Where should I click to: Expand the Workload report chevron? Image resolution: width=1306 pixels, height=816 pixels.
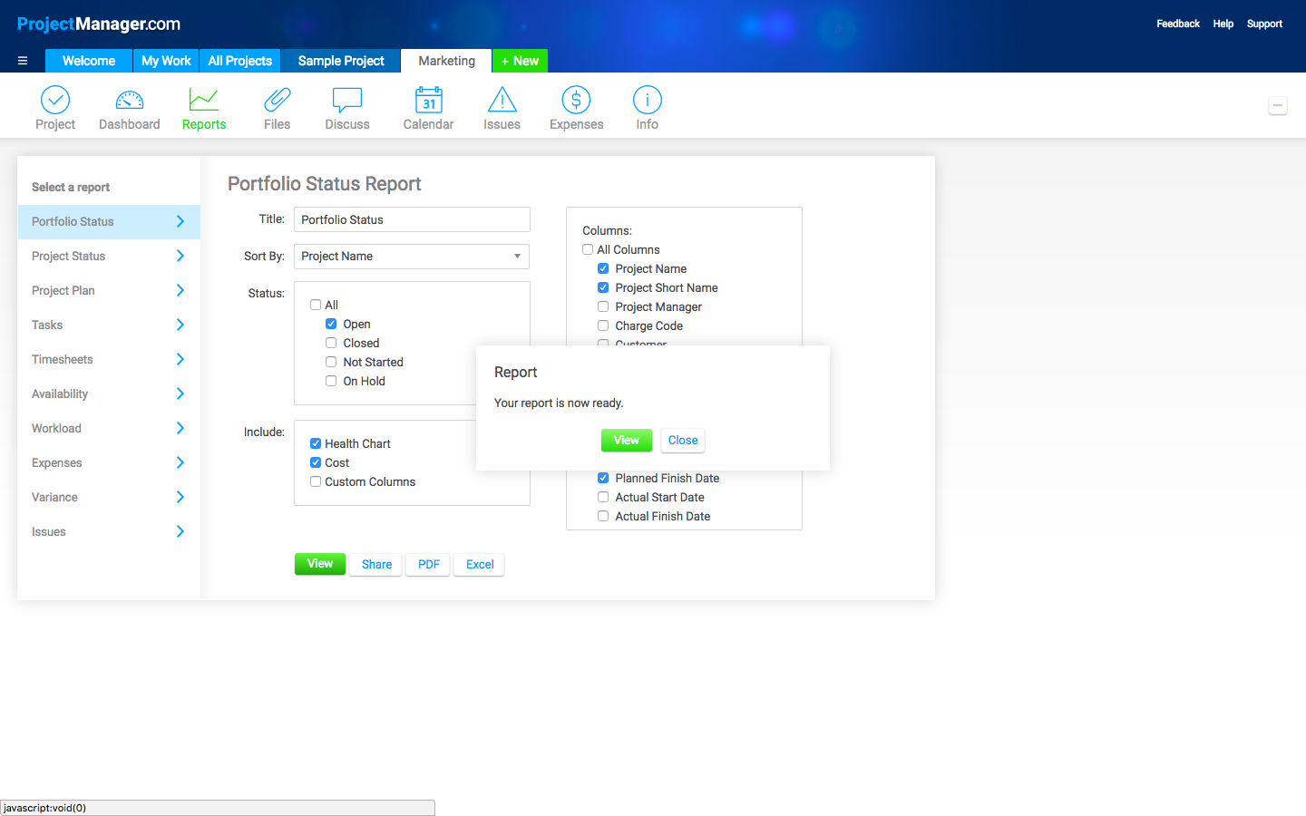pos(180,428)
